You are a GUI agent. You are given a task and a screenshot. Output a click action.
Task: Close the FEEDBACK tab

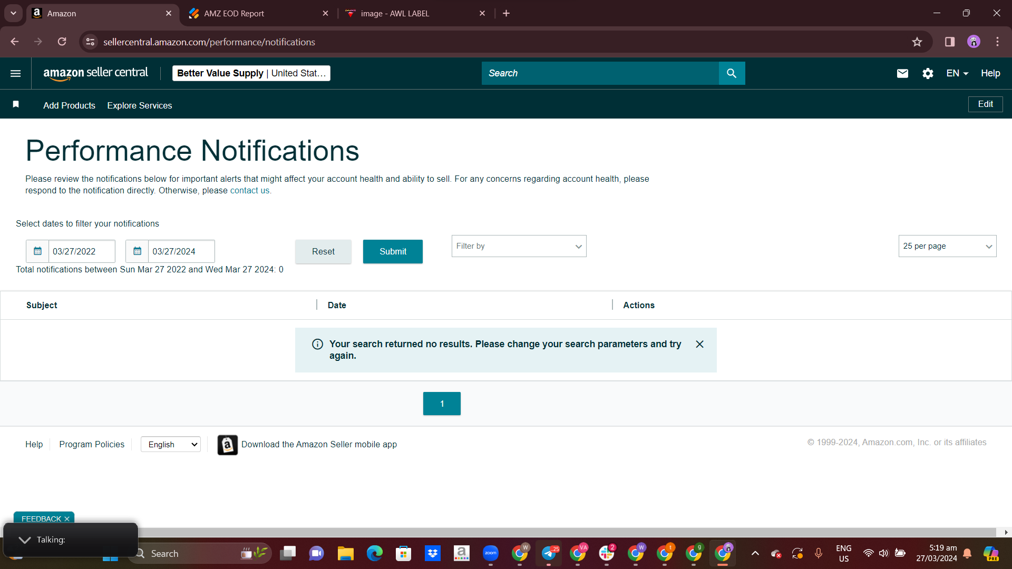67,519
